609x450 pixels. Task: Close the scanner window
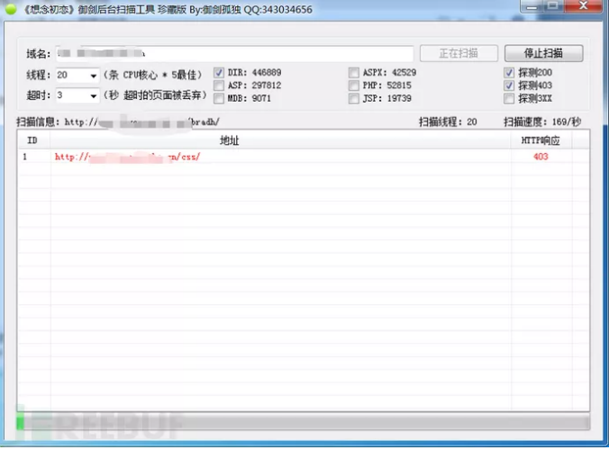click(583, 6)
